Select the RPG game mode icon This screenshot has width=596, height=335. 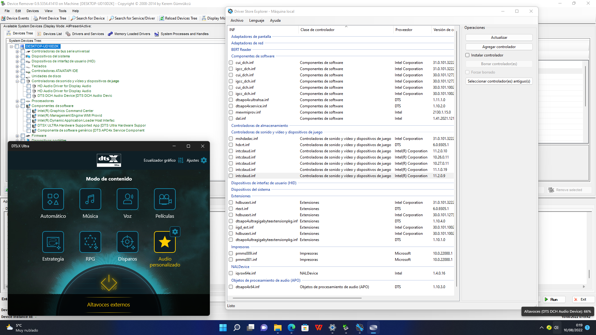pos(90,242)
